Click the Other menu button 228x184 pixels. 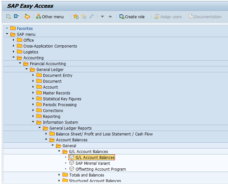point(50,17)
